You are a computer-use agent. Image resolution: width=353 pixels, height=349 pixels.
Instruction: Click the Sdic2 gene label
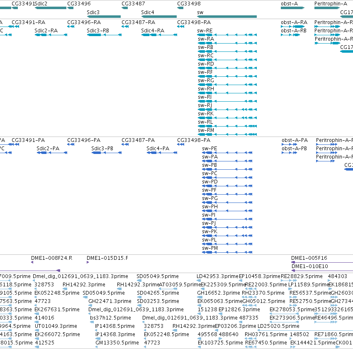[x=41, y=4]
